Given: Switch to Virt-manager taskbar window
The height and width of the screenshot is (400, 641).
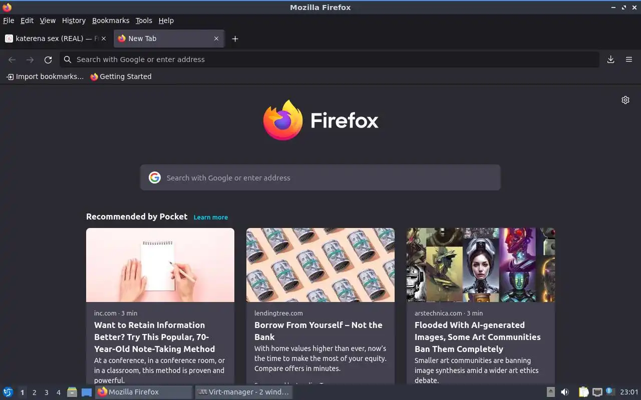Looking at the screenshot, I should coord(244,392).
